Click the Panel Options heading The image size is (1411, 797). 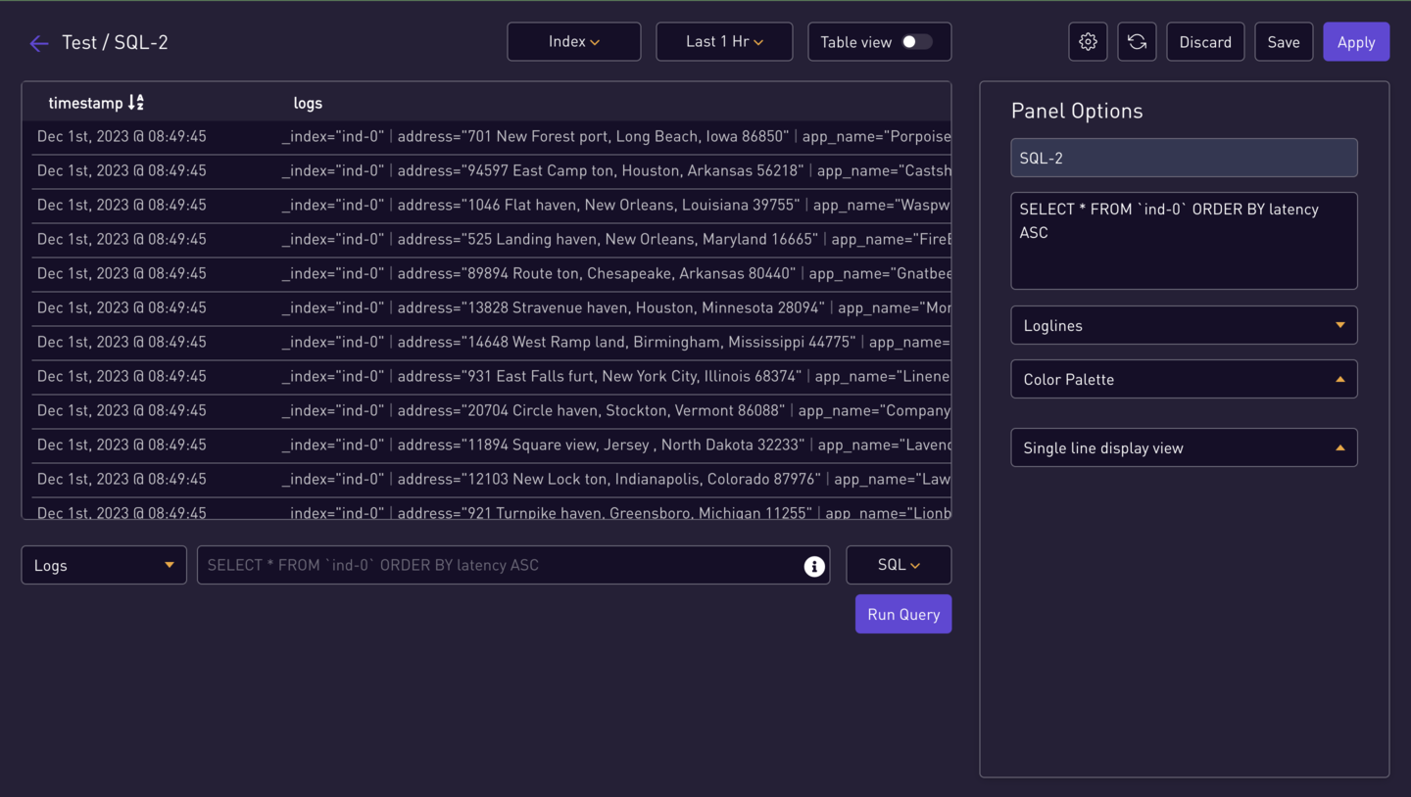[1077, 111]
